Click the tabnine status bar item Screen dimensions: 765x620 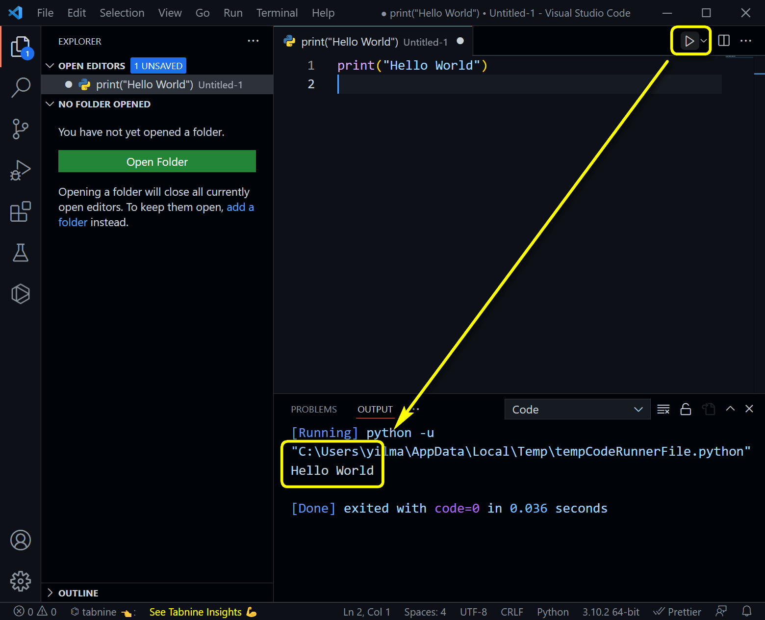103,612
